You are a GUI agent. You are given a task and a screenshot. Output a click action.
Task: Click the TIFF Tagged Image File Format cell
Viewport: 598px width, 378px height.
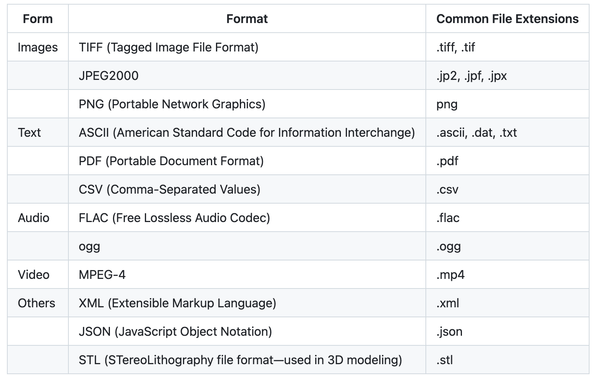[x=168, y=47]
